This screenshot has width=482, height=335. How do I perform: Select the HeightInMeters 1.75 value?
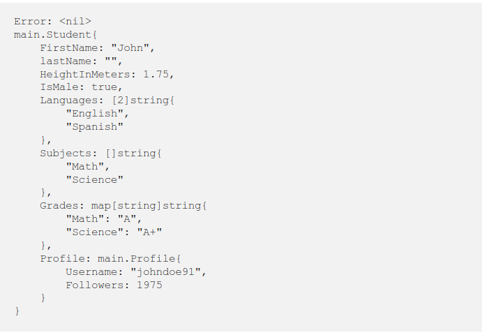[x=158, y=74]
